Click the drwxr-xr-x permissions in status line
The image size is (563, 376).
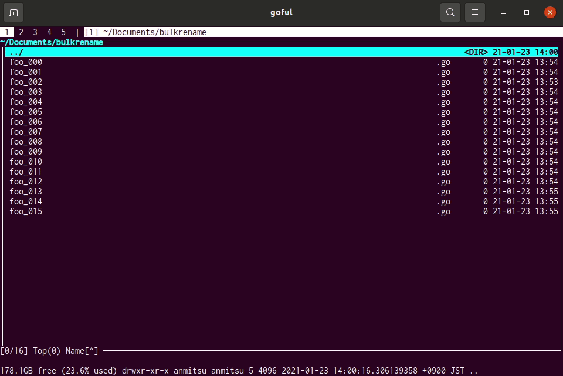[x=145, y=371]
